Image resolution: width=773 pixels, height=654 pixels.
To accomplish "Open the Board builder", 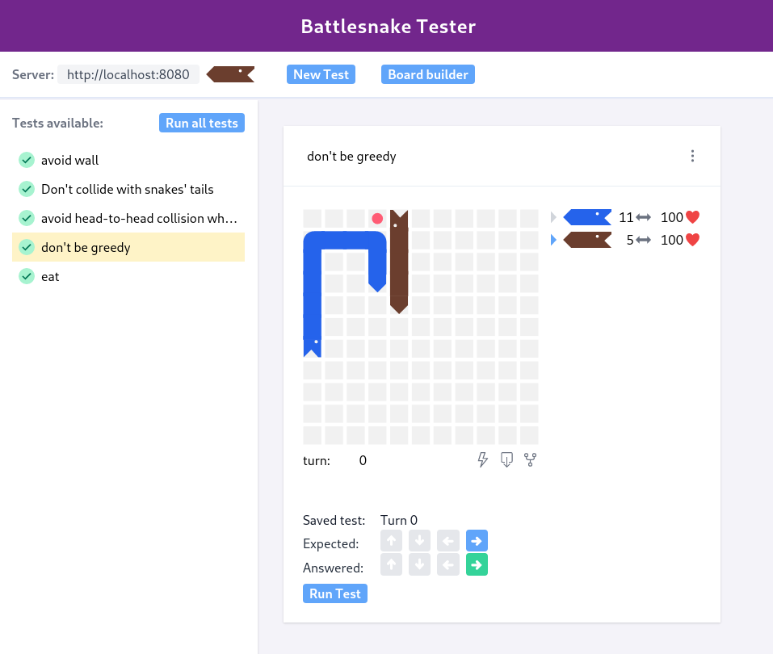I will (x=428, y=74).
